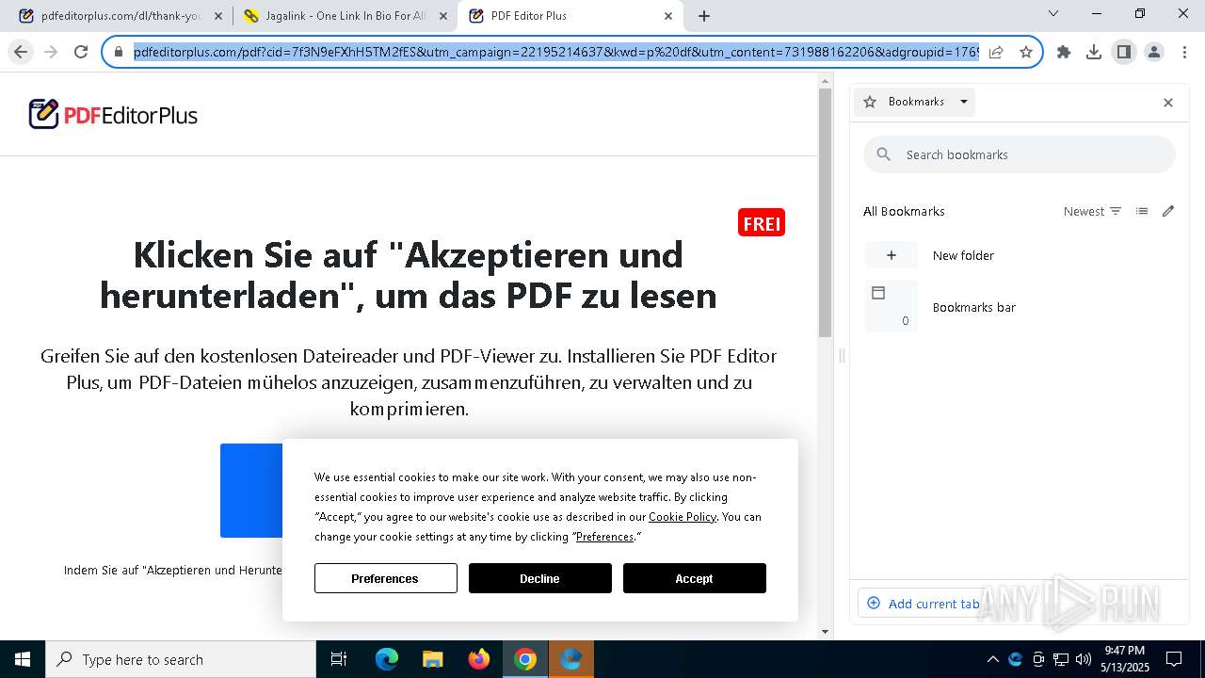Viewport: 1205px width, 678px height.
Task: Open File Explorer from taskbar
Action: [432, 659]
